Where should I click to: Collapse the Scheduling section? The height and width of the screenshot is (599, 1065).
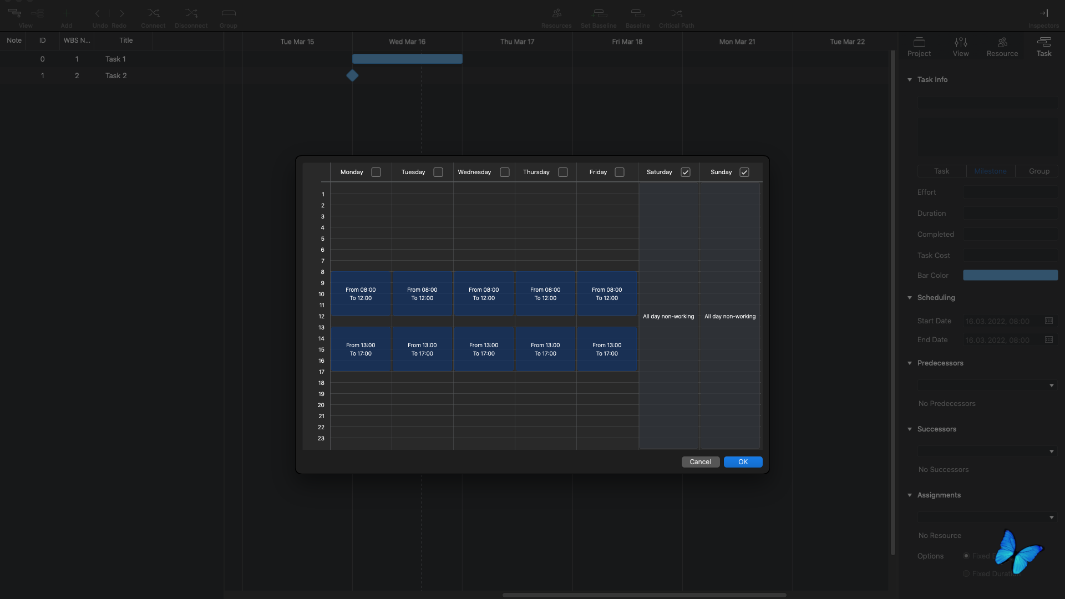tap(910, 298)
